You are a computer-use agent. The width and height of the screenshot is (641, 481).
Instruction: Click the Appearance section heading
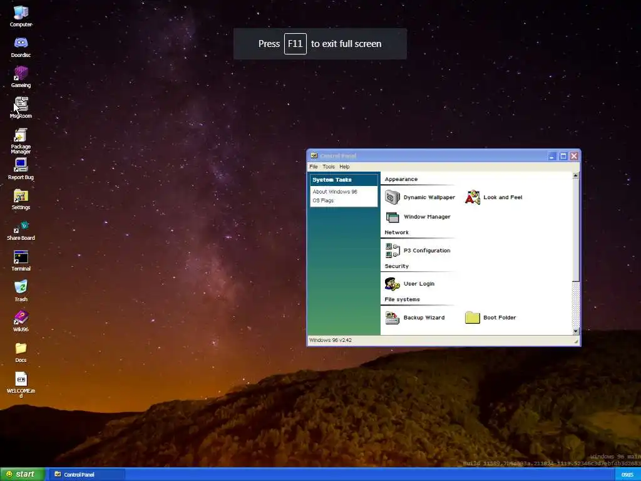click(401, 179)
